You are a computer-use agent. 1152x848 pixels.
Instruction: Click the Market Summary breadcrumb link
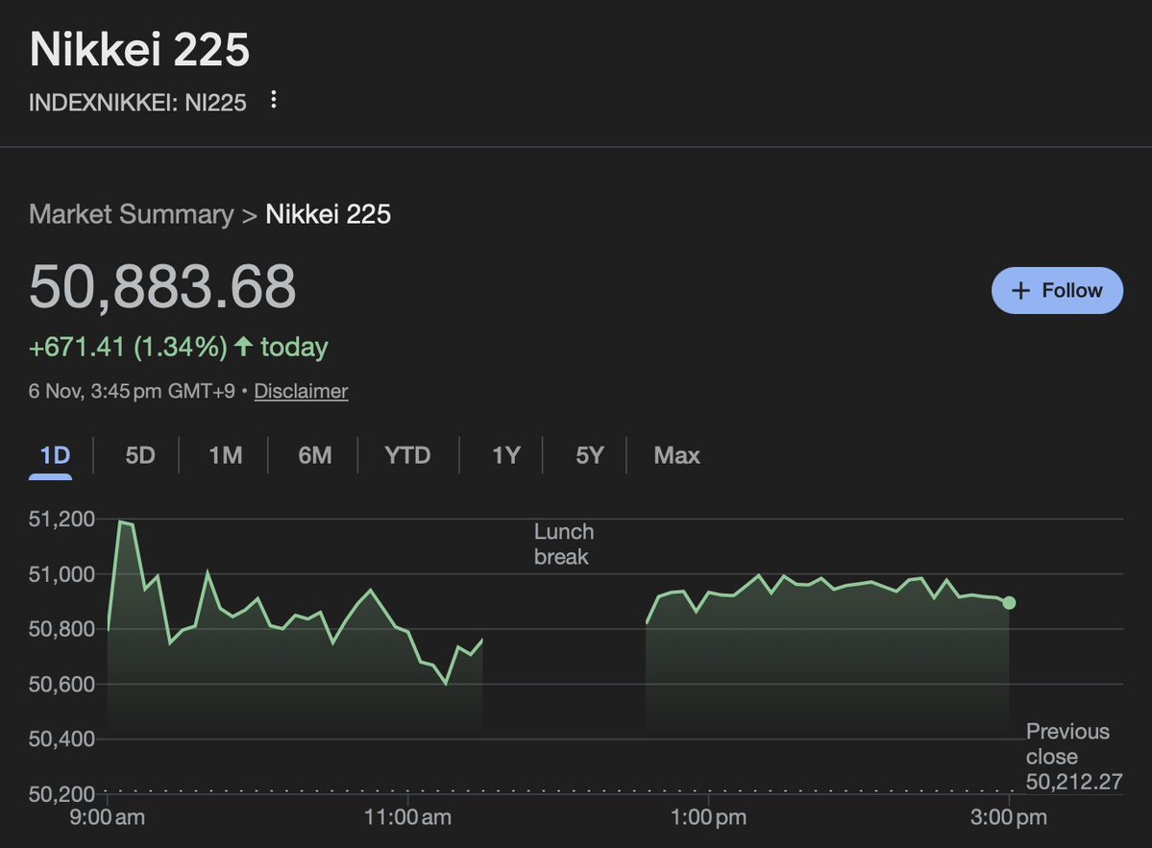click(131, 213)
